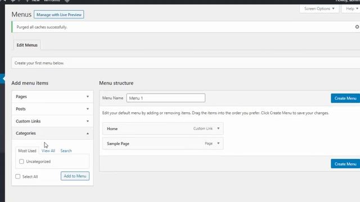Image resolution: width=360 pixels, height=202 pixels.
Task: Click the 'Add menu items' heading
Action: point(30,83)
